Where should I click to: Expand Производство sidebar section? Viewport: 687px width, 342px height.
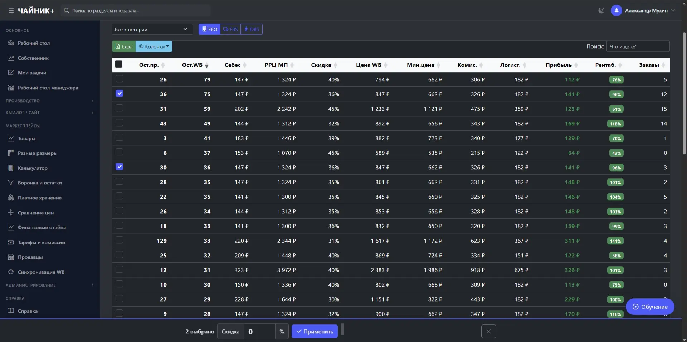pyautogui.click(x=50, y=101)
